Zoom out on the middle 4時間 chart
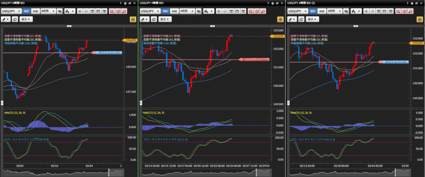Image resolution: width=425 pixels, height=177 pixels. click(225, 11)
